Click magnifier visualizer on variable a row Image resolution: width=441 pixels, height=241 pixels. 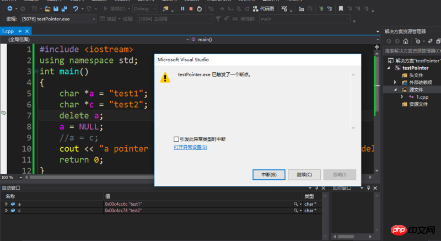(x=296, y=204)
